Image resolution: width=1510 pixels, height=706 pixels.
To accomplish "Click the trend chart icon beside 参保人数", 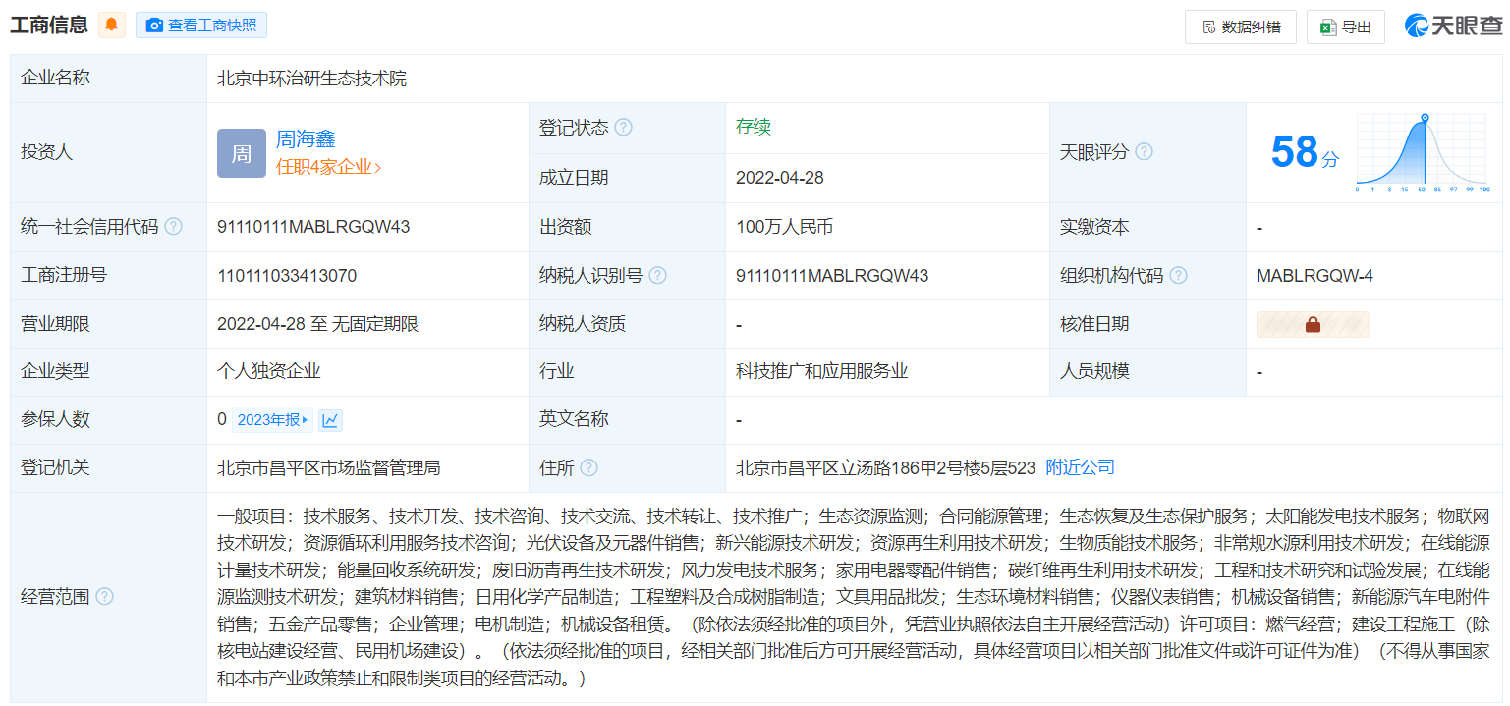I will point(331,420).
